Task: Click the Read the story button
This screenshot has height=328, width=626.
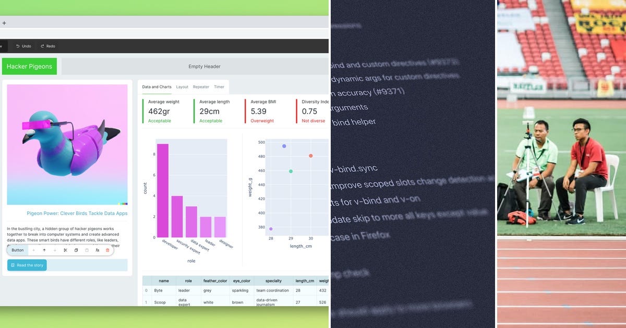Action: pos(27,265)
